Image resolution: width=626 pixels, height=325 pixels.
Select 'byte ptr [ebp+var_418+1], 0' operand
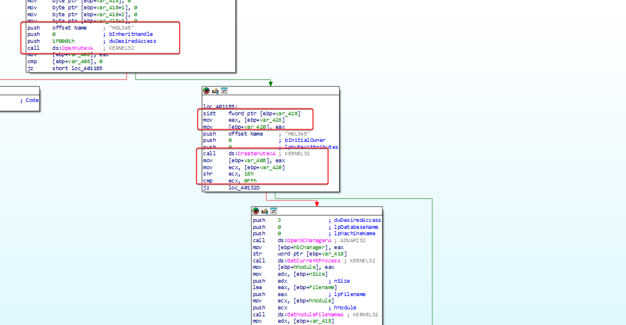(94, 8)
